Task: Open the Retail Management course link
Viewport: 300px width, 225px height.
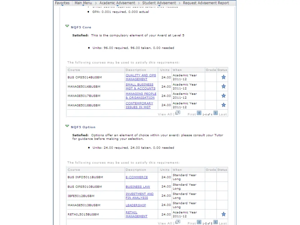Action: coord(137,214)
